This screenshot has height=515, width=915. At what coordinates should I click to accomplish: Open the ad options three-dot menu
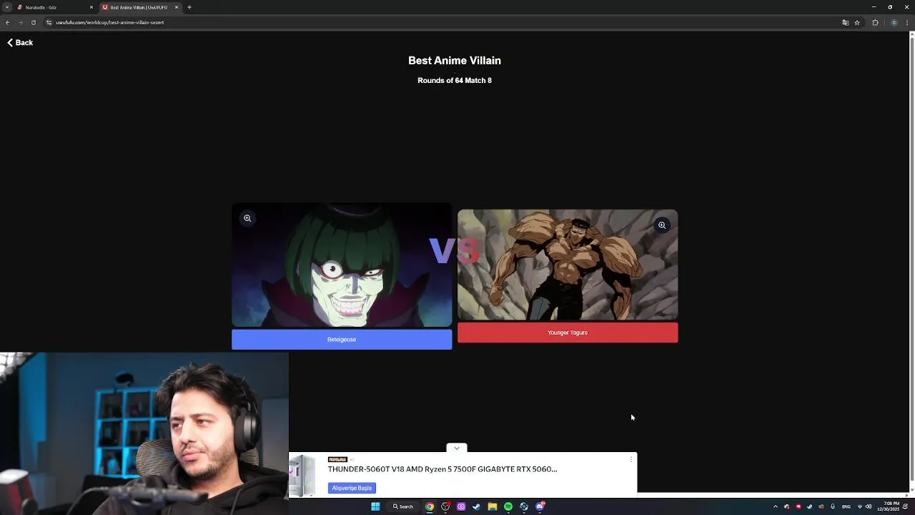tap(630, 459)
